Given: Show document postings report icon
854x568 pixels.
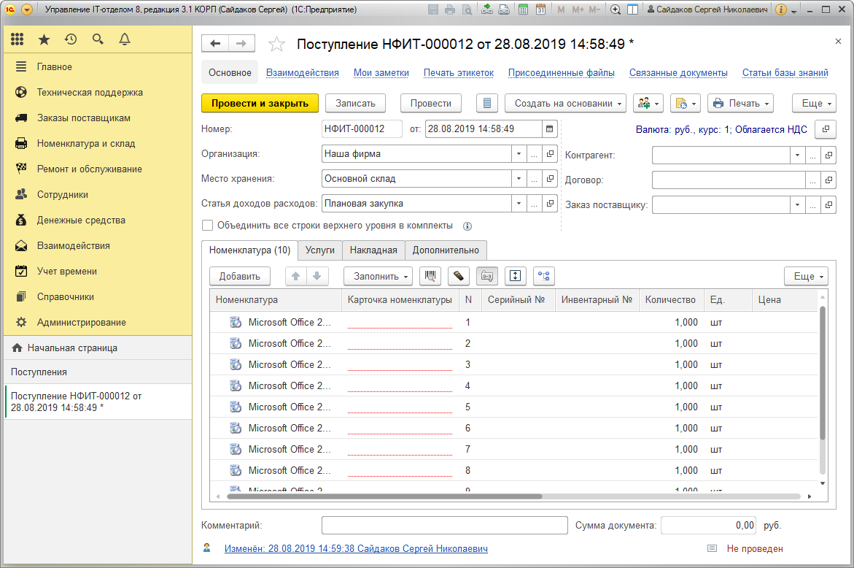Looking at the screenshot, I should (487, 103).
